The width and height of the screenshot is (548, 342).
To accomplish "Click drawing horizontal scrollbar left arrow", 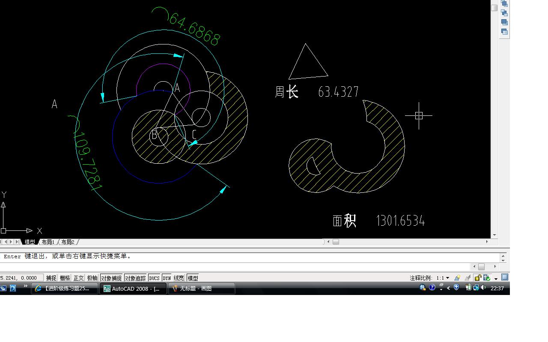I will (x=328, y=242).
